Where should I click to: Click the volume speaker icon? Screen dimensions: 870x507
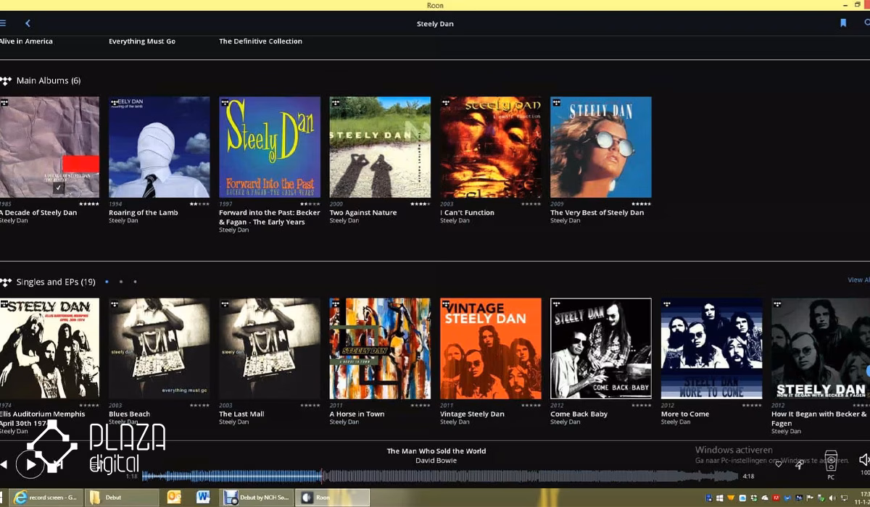[x=863, y=459]
